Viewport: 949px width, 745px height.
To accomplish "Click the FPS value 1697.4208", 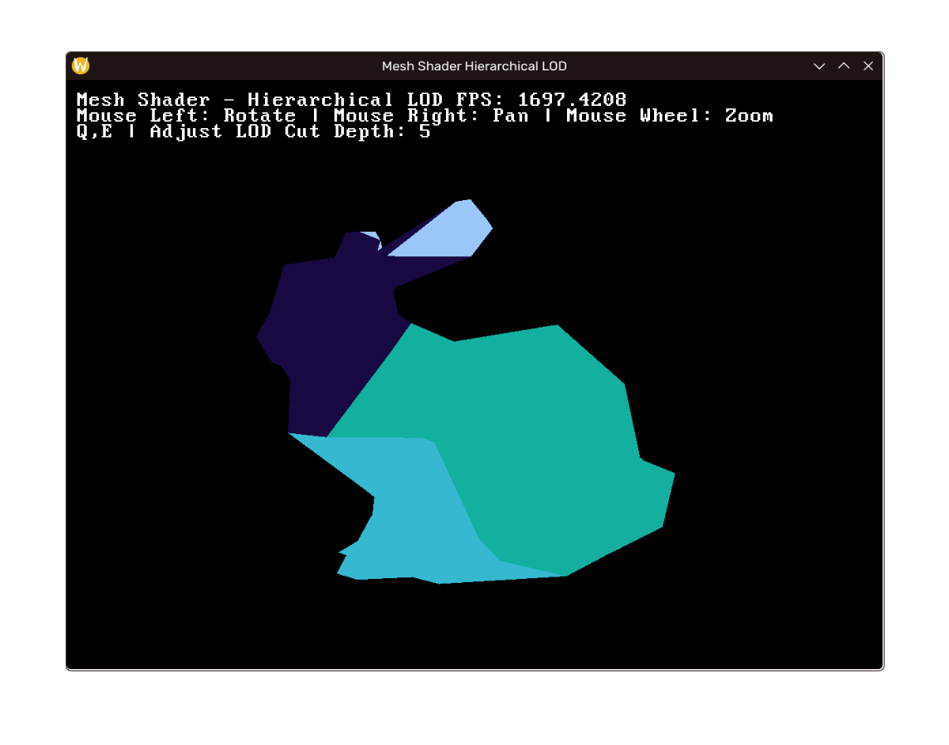I will coord(572,100).
